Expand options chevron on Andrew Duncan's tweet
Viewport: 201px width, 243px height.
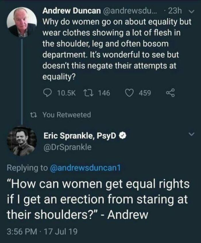[192, 11]
